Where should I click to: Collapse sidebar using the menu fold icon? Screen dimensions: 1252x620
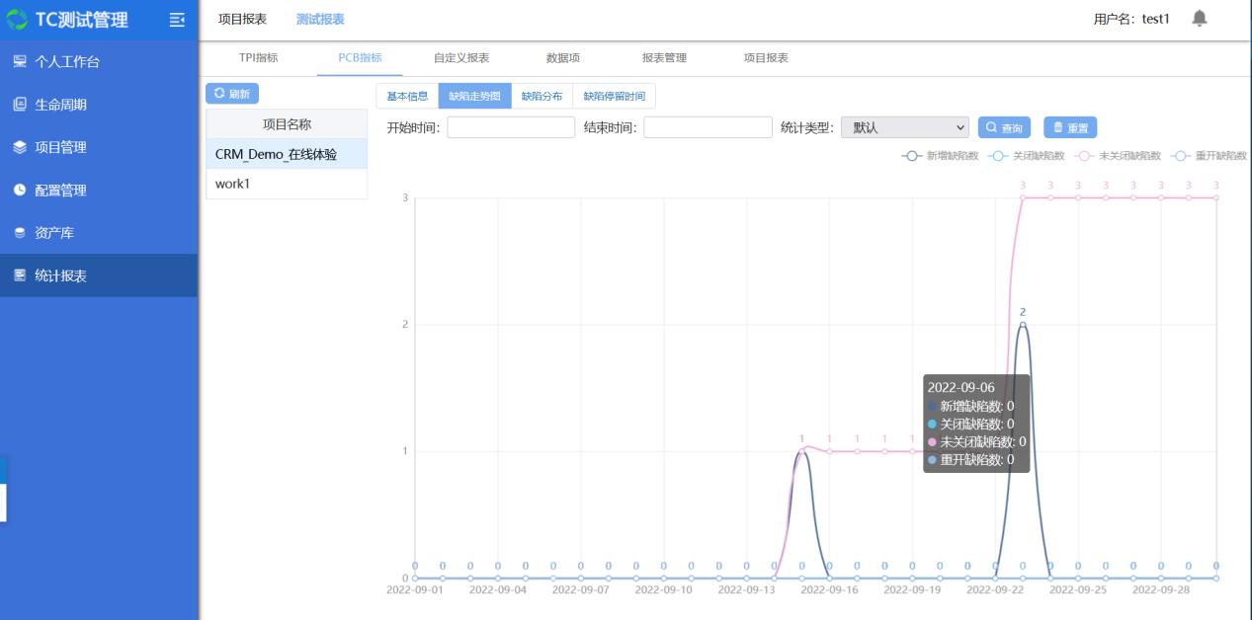point(177,20)
